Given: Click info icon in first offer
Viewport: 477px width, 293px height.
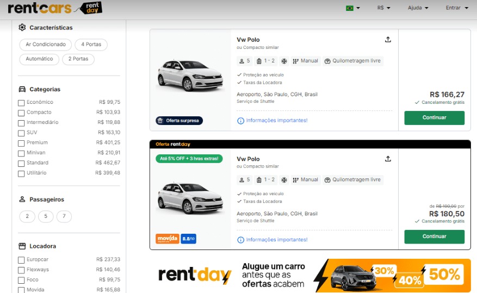Looking at the screenshot, I should 240,121.
